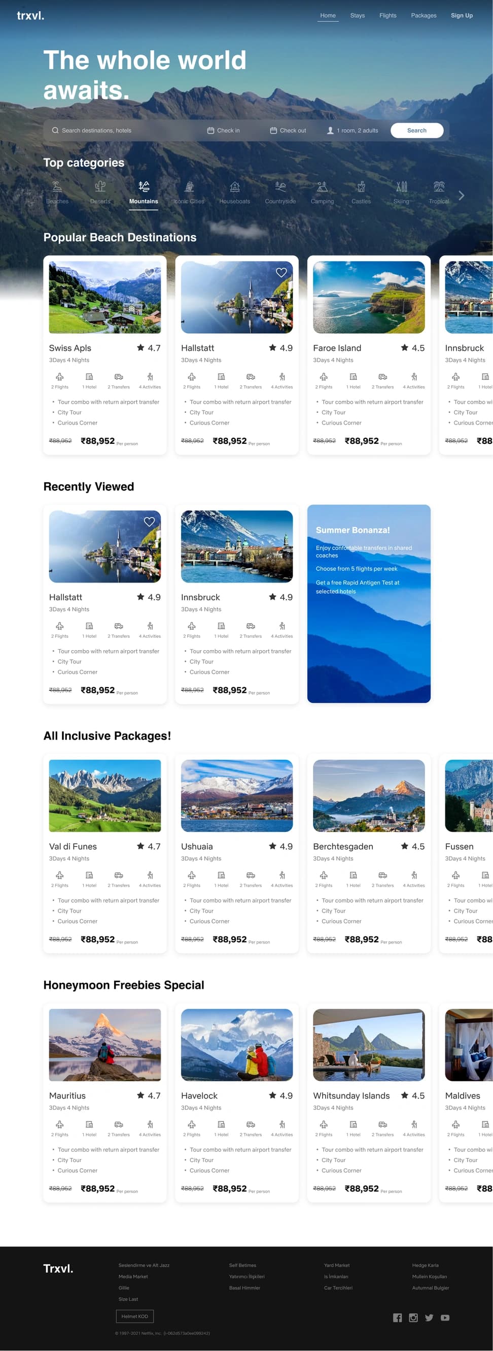The height and width of the screenshot is (1351, 493).
Task: Select the Camping category icon
Action: click(322, 186)
